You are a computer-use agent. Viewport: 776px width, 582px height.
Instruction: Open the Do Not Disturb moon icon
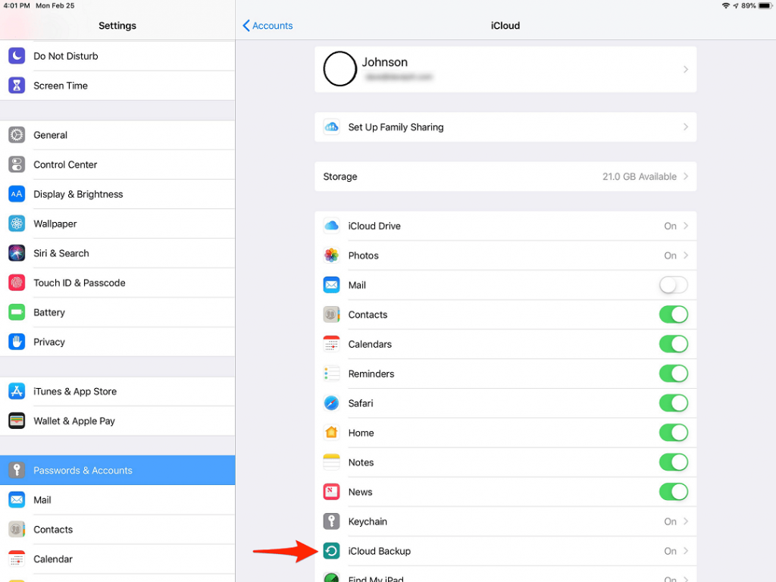click(17, 55)
